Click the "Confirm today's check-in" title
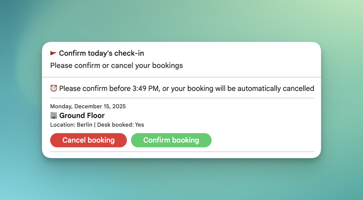The height and width of the screenshot is (200, 363). point(101,53)
